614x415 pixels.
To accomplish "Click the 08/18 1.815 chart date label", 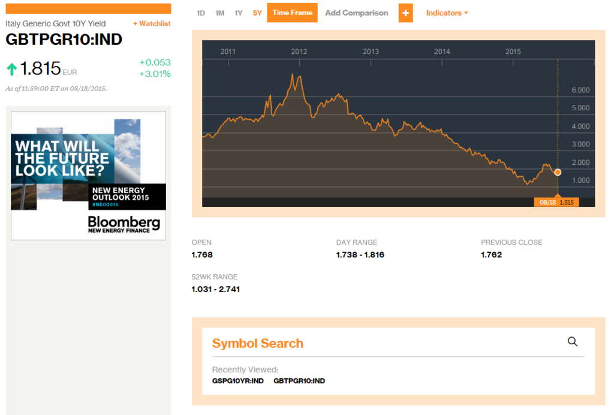I will click(x=556, y=203).
